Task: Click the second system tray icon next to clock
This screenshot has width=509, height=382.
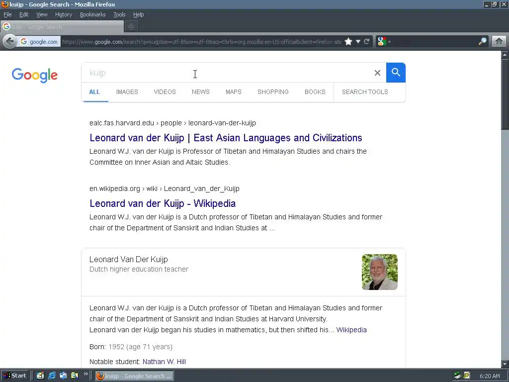Action: 466,376
